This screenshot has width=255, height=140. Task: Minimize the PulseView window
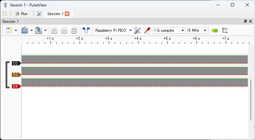pyautogui.click(x=218, y=5)
